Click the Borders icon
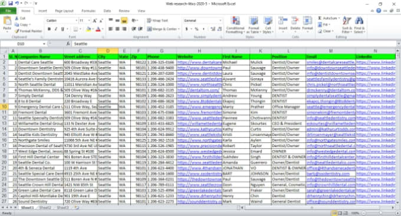The width and height of the screenshot is (401, 216). coord(75,29)
